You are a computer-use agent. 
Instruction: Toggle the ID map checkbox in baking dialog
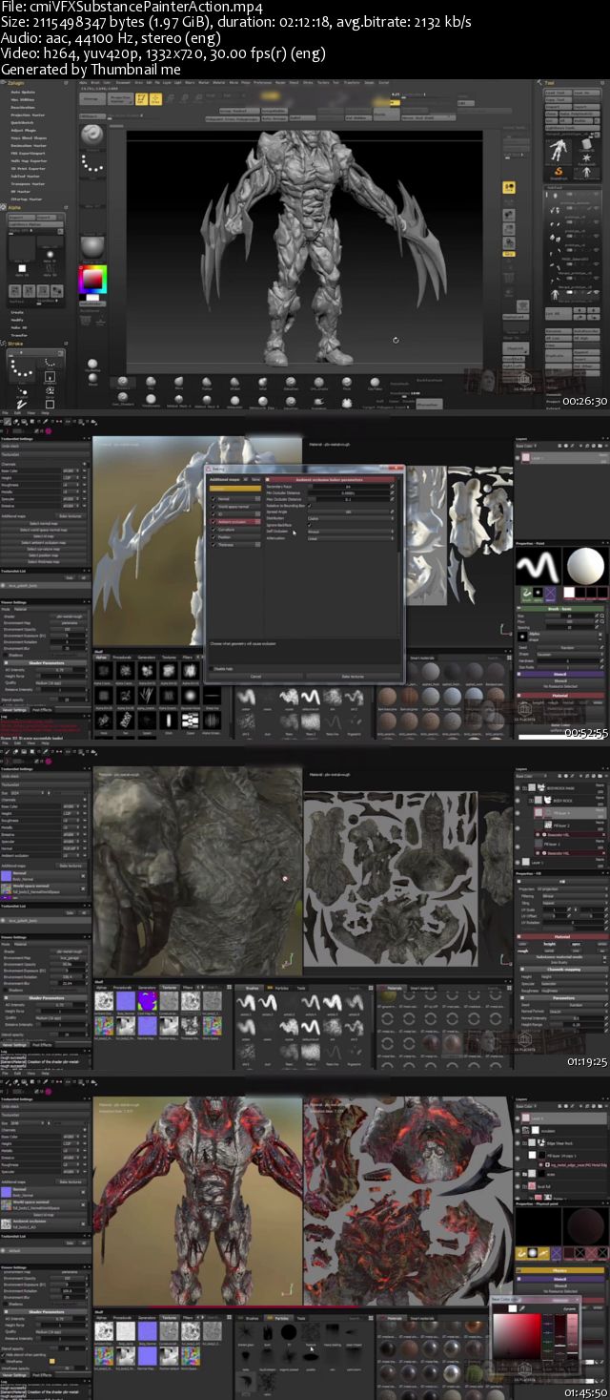point(213,513)
